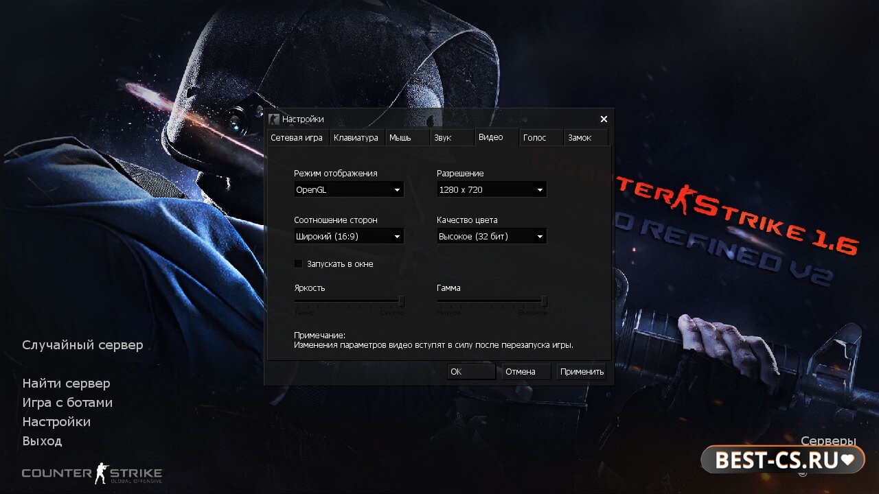Open the Клавиатура tab
Viewport: 879px width, 494px height.
tap(357, 137)
